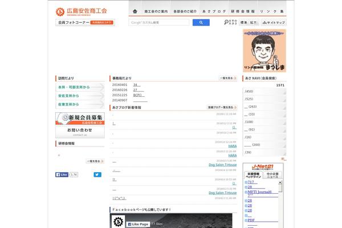Click the あさ NAVI（会員検索） heading
Screen dimensions: 342x228
pos(261,78)
